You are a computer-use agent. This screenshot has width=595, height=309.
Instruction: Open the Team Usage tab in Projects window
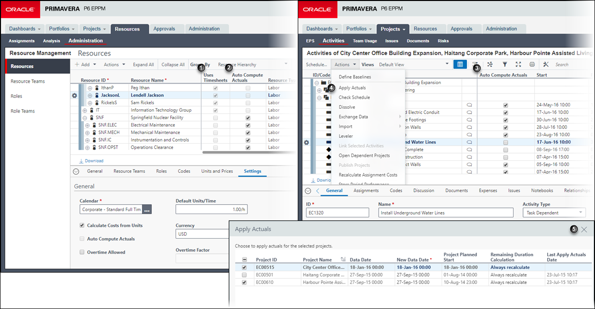click(365, 41)
